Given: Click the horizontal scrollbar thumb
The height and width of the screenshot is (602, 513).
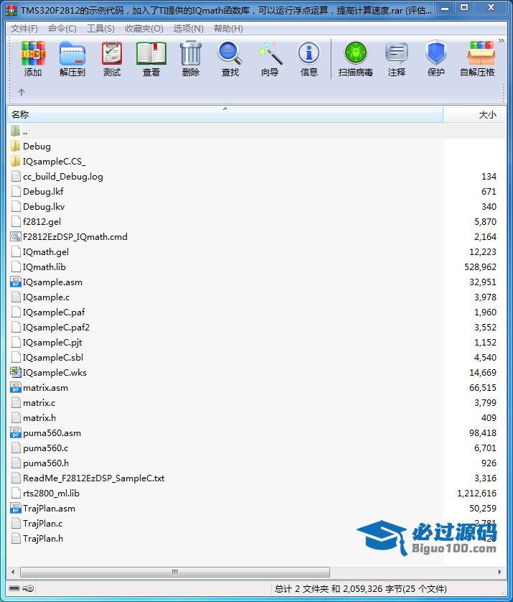Looking at the screenshot, I should point(175,572).
